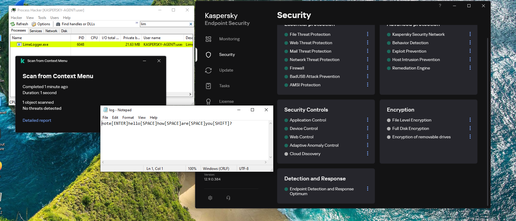Sort by Private bytes column header
The height and width of the screenshot is (221, 516).
coord(131,38)
